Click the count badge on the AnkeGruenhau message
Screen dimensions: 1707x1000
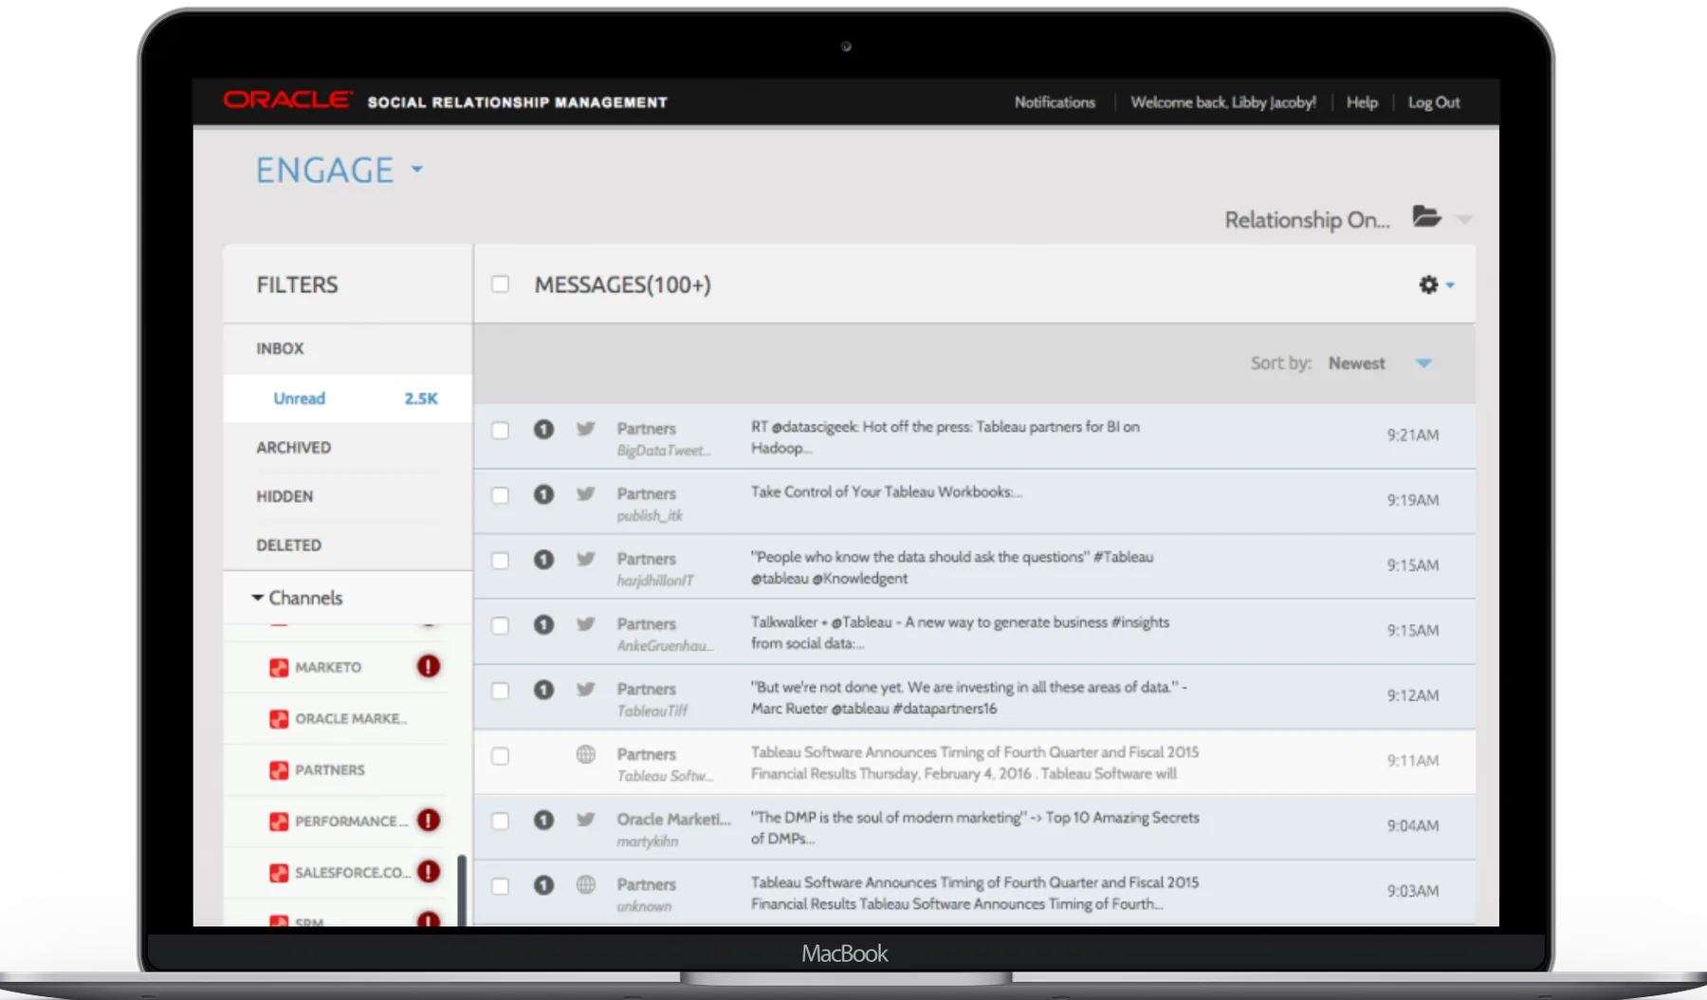point(543,625)
